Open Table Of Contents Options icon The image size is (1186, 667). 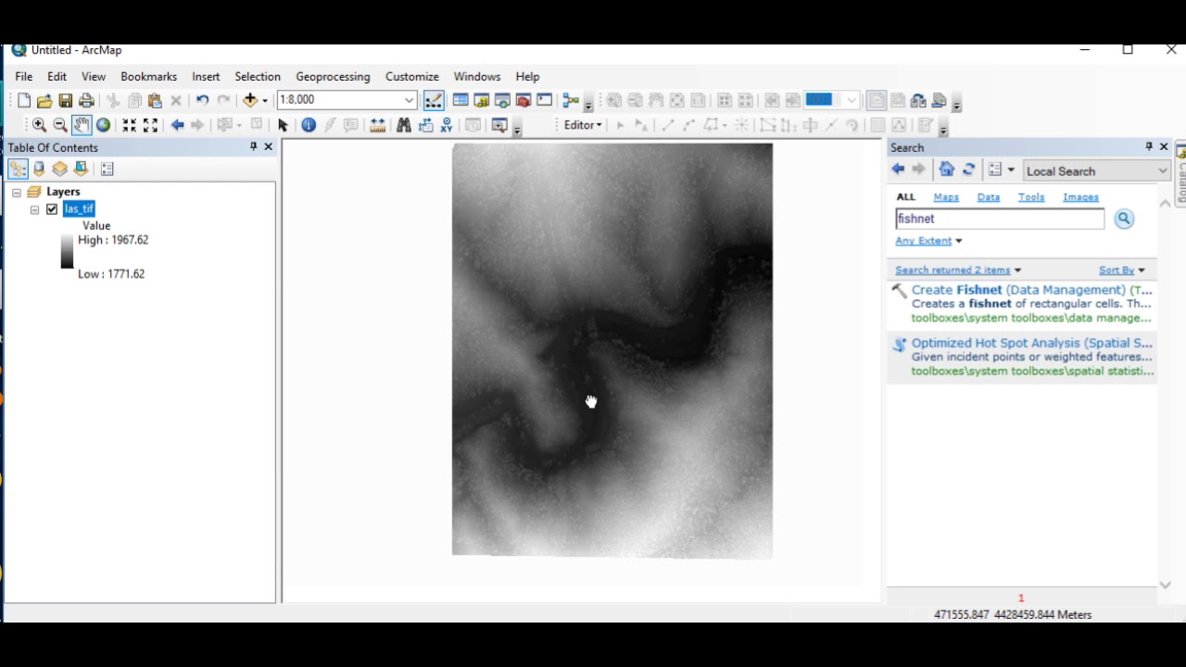click(x=107, y=169)
